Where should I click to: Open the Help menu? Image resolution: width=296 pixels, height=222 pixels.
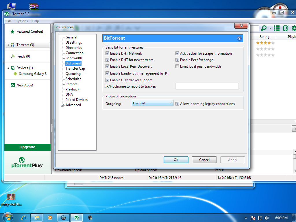point(35,21)
